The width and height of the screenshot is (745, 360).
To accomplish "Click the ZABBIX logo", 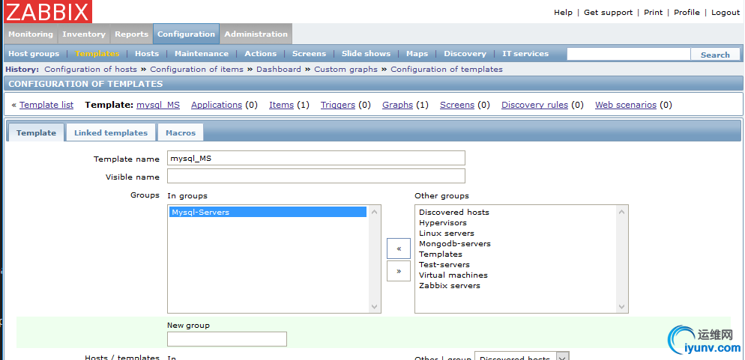I will coord(47,12).
